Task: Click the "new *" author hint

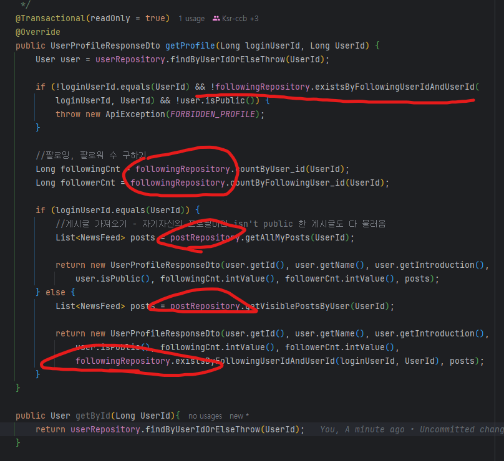Action: coord(239,416)
